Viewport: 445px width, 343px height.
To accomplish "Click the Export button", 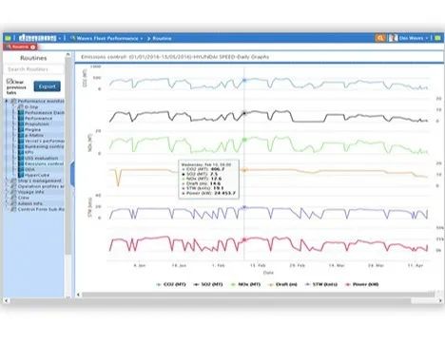I will [x=47, y=86].
